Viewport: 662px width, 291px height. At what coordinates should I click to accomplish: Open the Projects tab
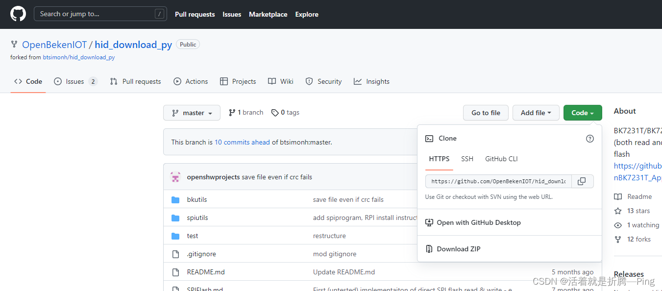(238, 81)
